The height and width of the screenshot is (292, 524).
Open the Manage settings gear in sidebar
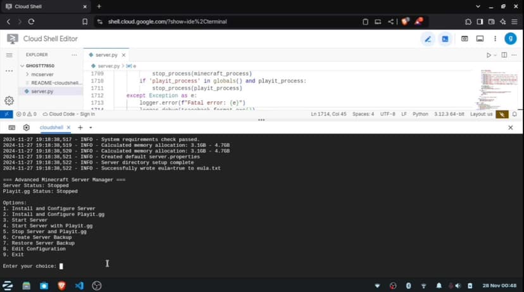pyautogui.click(x=9, y=100)
